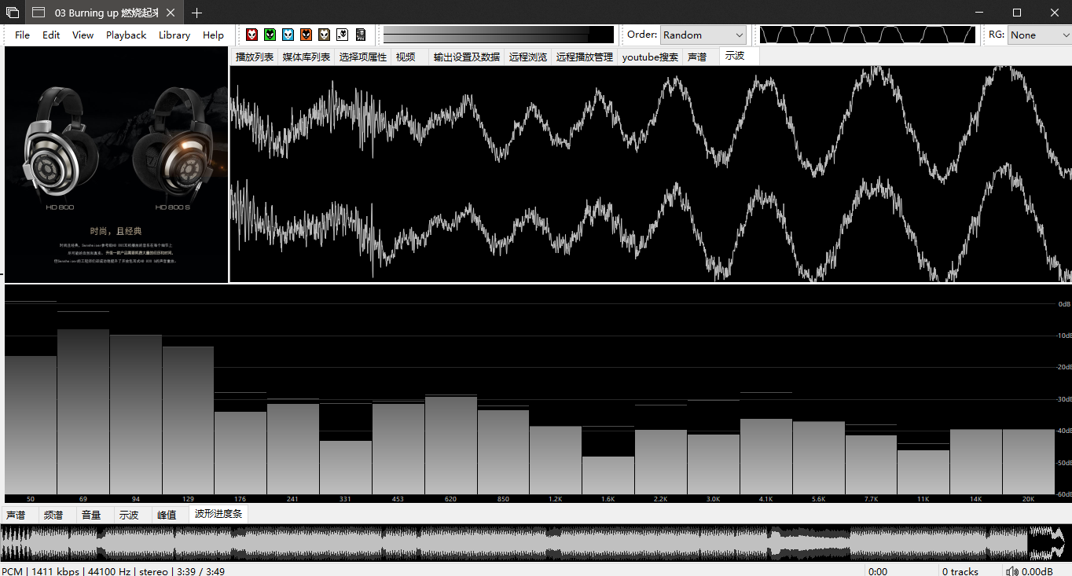Switch to the 播放列表 tab

[255, 57]
